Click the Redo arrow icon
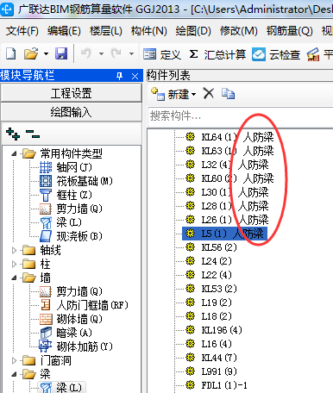This screenshot has width=333, height=393. pyautogui.click(x=116, y=53)
